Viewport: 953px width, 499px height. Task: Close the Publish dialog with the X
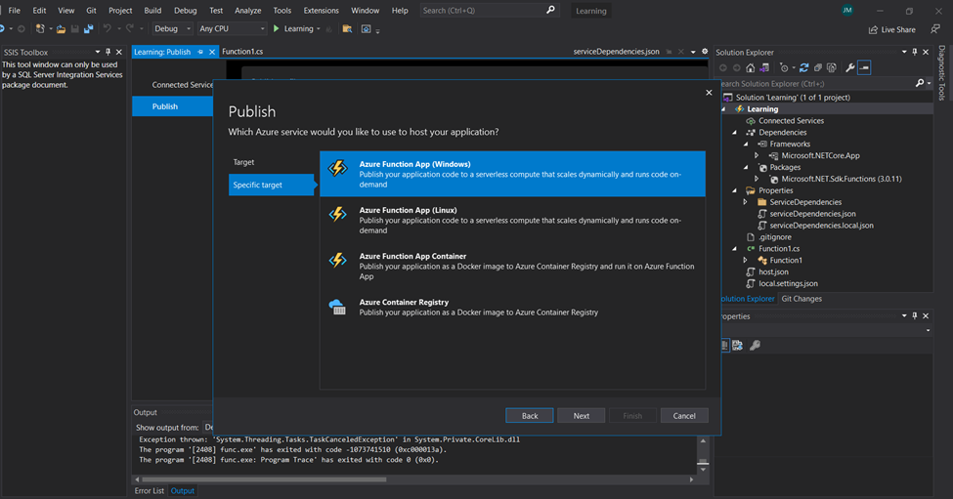point(709,93)
